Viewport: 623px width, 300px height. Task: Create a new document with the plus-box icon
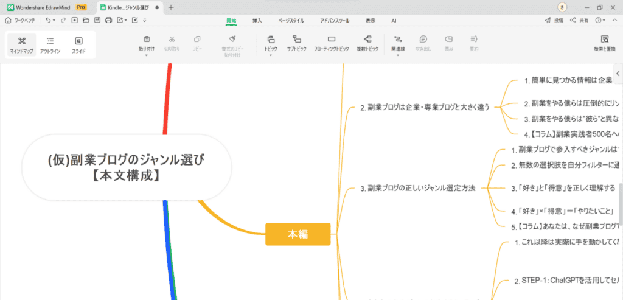tap(74, 20)
